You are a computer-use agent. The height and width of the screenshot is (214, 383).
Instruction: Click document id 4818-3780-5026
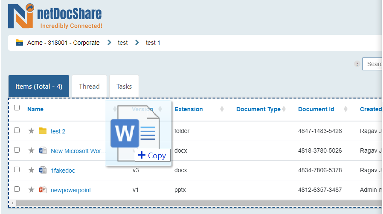[320, 150]
